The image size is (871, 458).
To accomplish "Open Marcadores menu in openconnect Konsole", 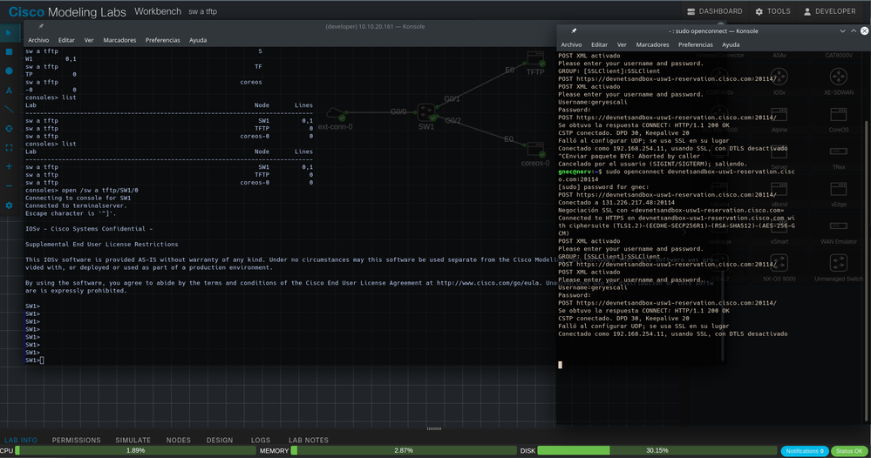I will pyautogui.click(x=652, y=44).
